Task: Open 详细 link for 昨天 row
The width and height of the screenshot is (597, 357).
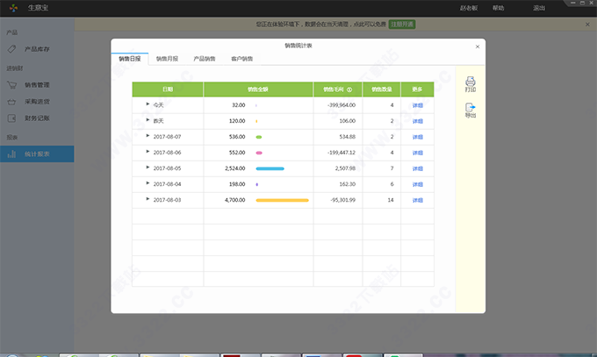Action: [x=418, y=121]
